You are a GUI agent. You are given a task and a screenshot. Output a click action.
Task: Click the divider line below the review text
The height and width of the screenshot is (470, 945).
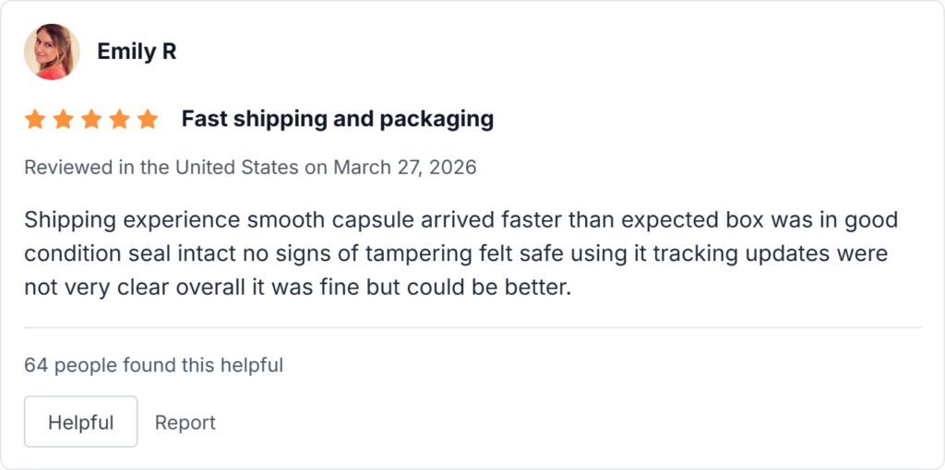472,327
